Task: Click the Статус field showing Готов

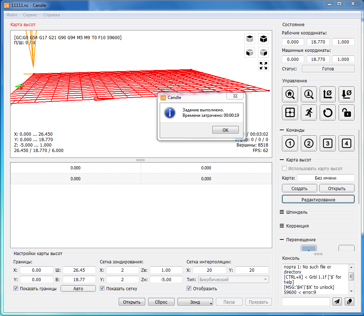Action: pos(328,69)
